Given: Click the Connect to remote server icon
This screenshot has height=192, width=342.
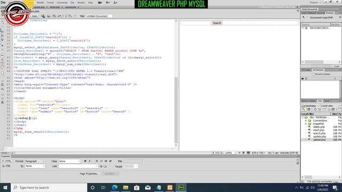Looking at the screenshot, I should 304,109.
